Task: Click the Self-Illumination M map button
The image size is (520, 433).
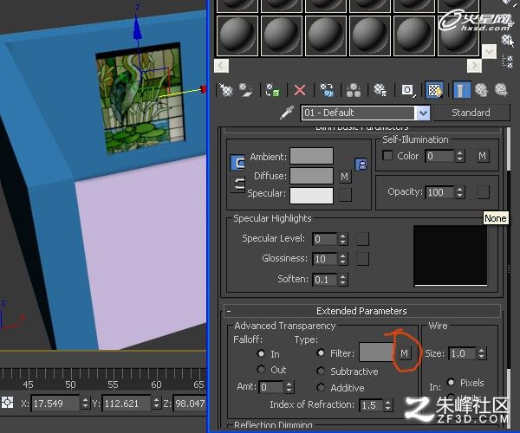Action: pyautogui.click(x=483, y=156)
